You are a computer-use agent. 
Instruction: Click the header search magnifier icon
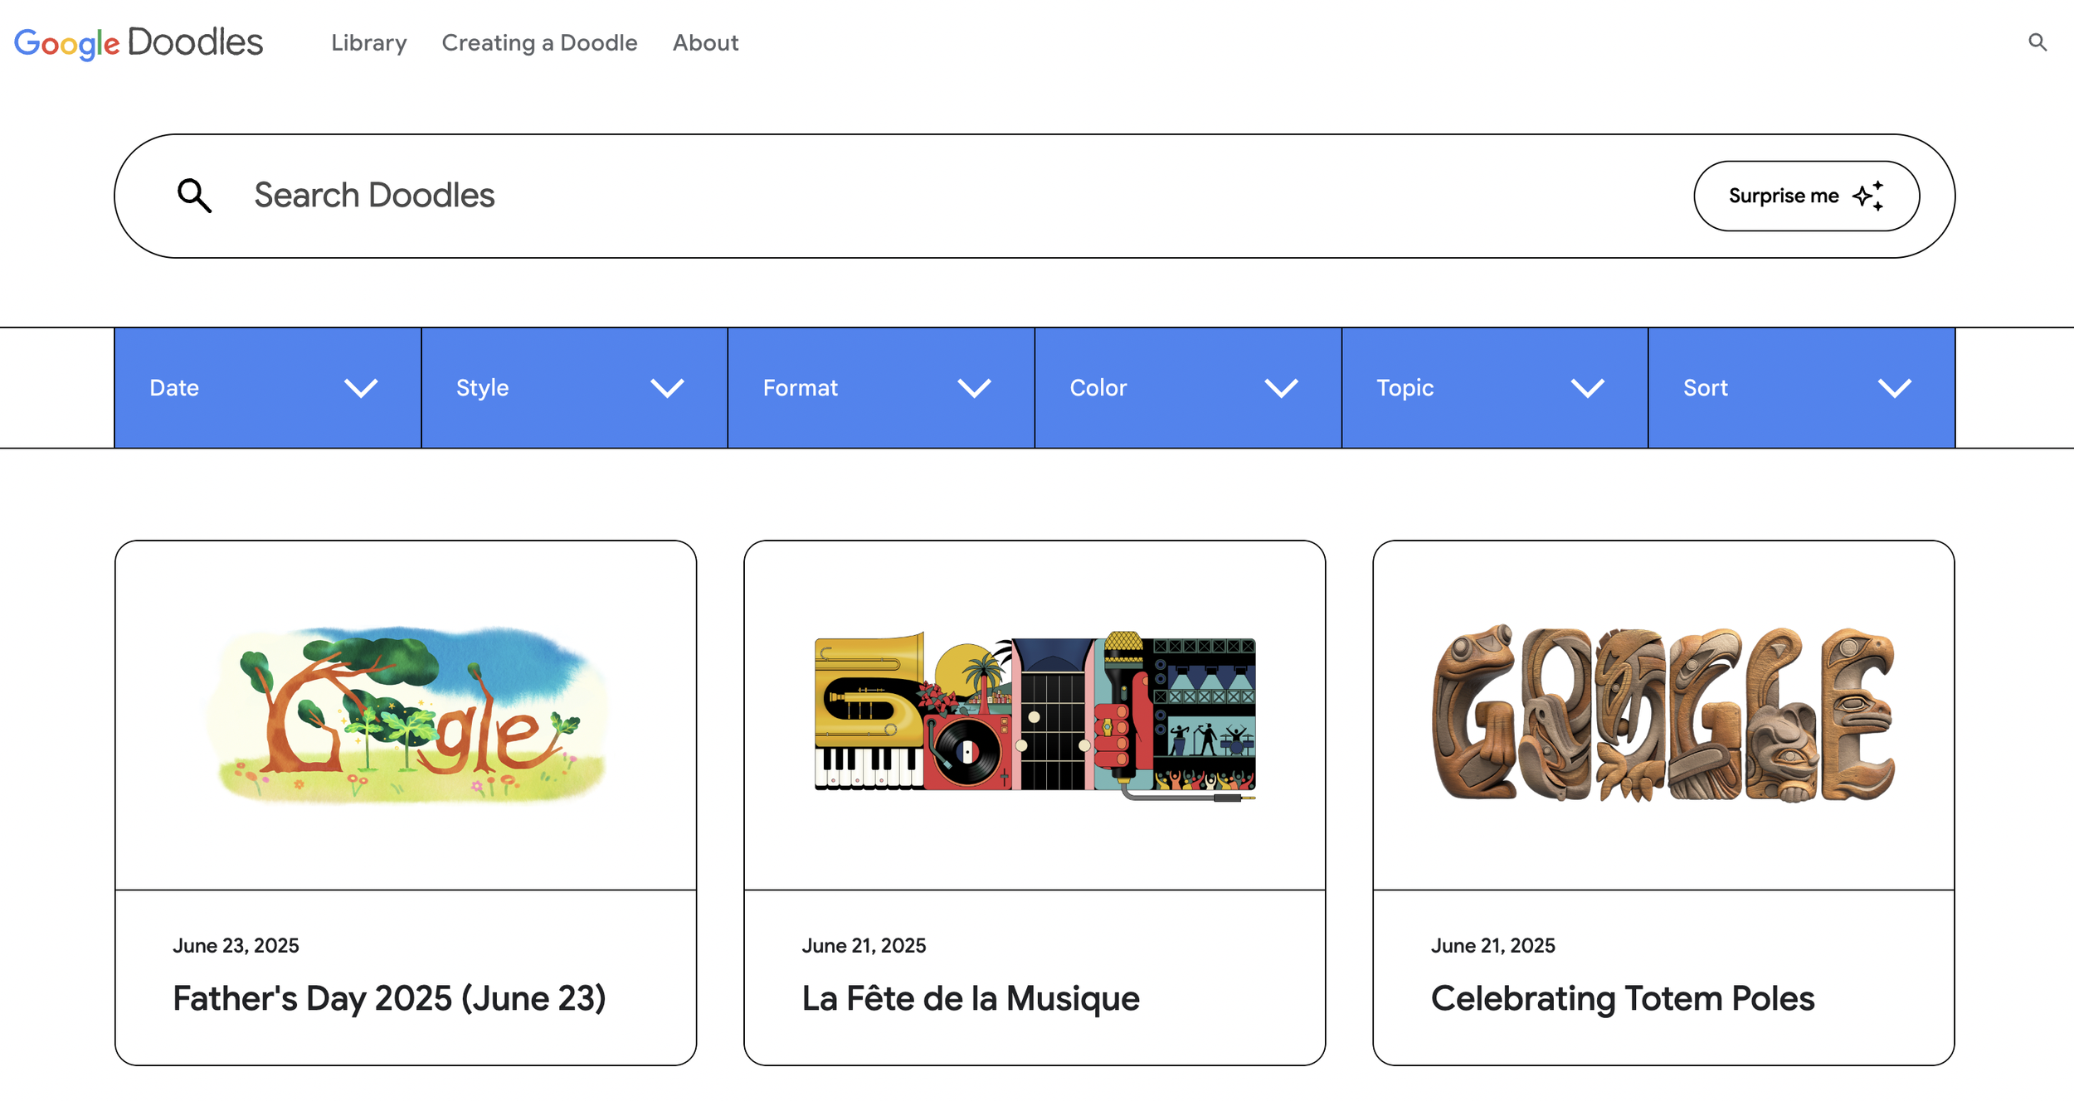pos(2037,42)
